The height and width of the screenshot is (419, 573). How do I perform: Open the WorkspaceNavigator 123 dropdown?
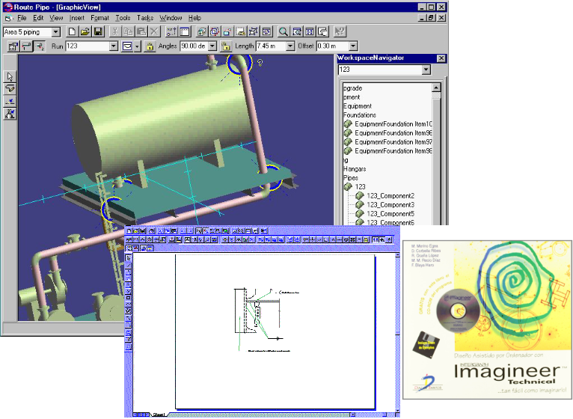coord(426,70)
